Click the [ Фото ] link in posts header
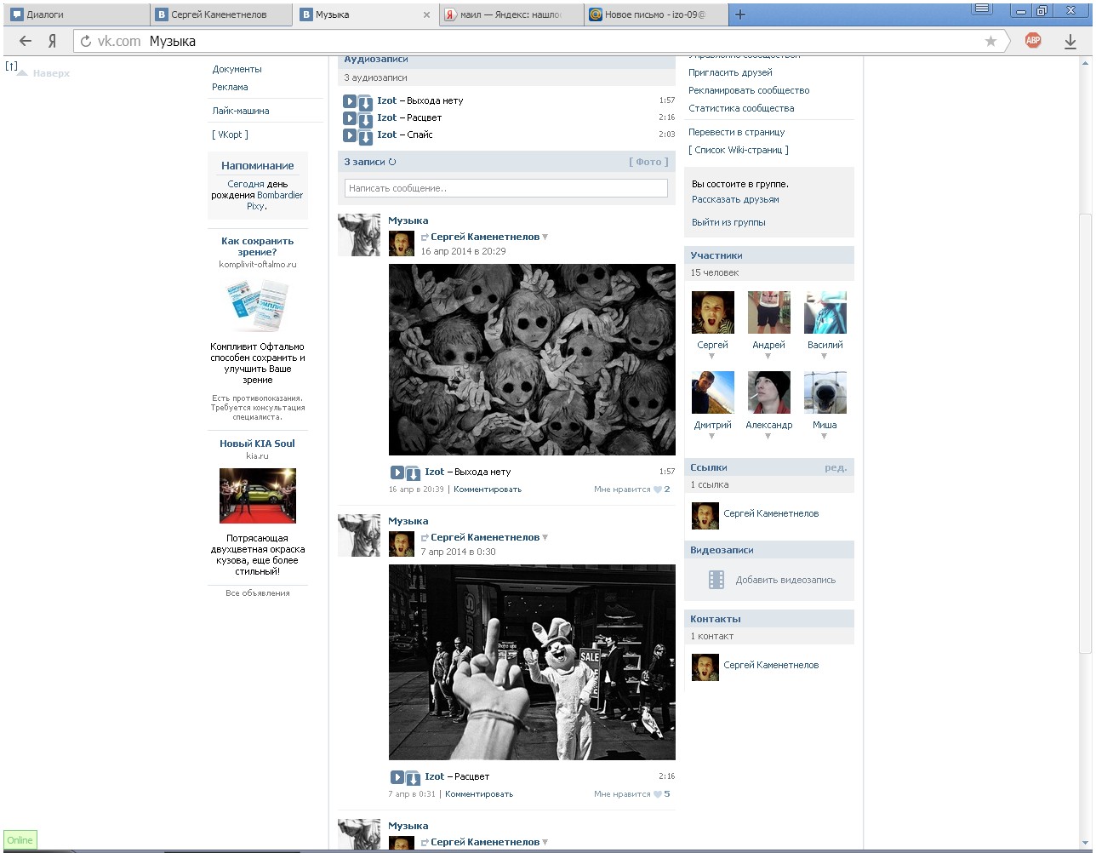Image resolution: width=1096 pixels, height=853 pixels. [648, 162]
